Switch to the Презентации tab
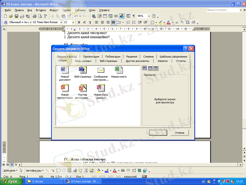This screenshot has height=185, width=246. click(x=91, y=57)
